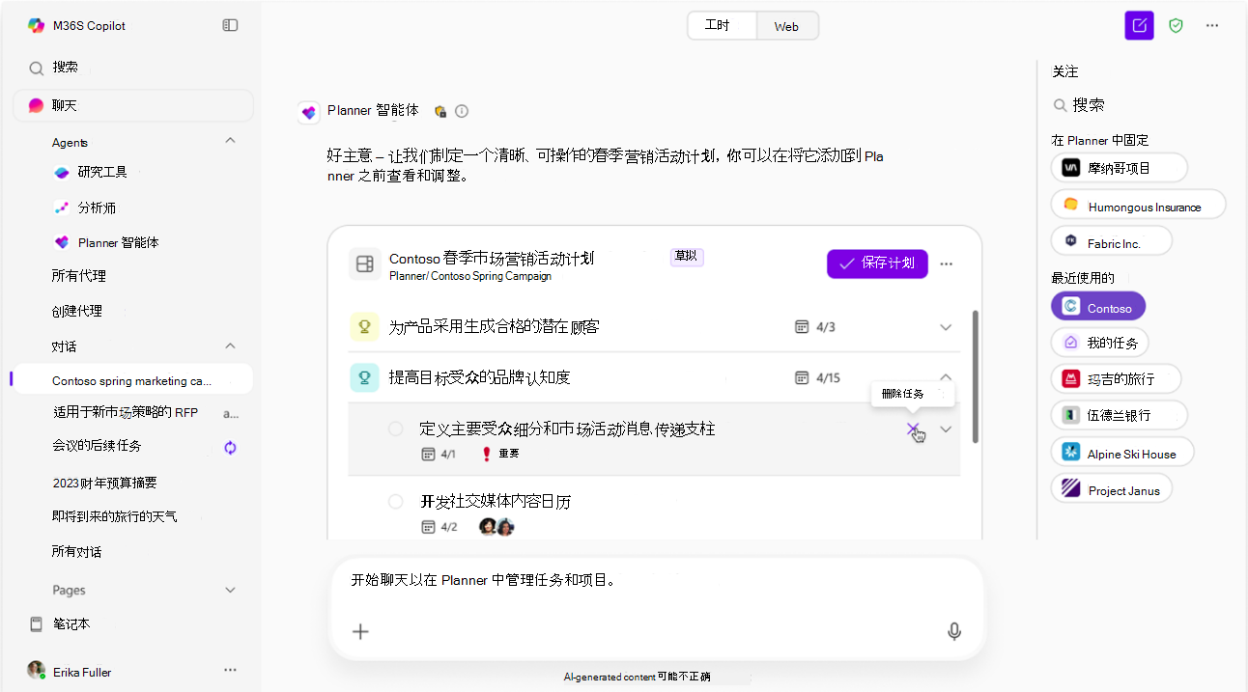
Task: Collapse goal 提高目标受众的品牌认知度
Action: [946, 377]
